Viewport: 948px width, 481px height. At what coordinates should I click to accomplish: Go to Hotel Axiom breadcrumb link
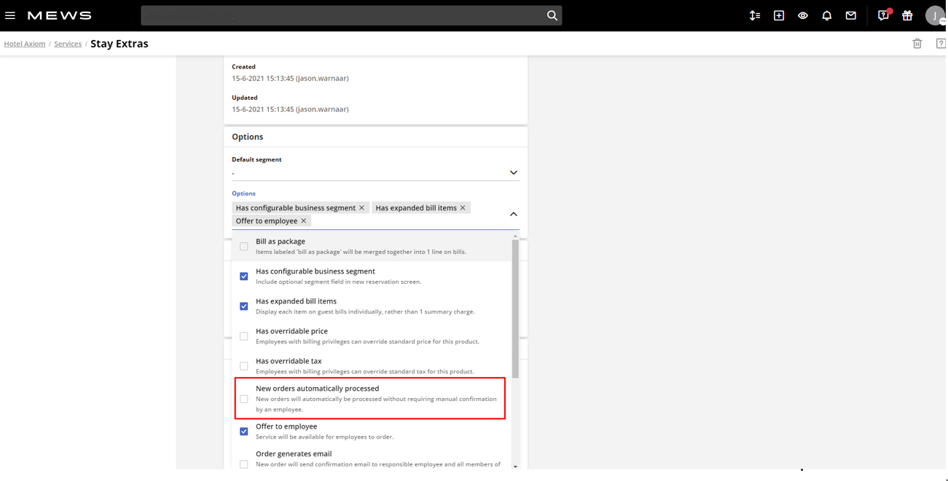24,43
